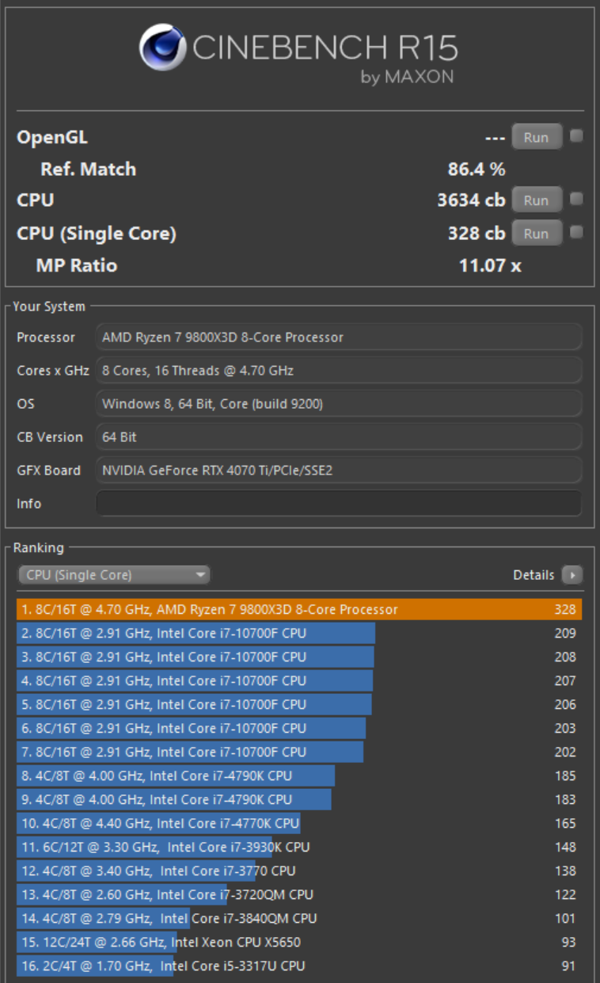Toggle the OpenGL test checkbox
Screen dimensions: 600x983
[x=576, y=136]
